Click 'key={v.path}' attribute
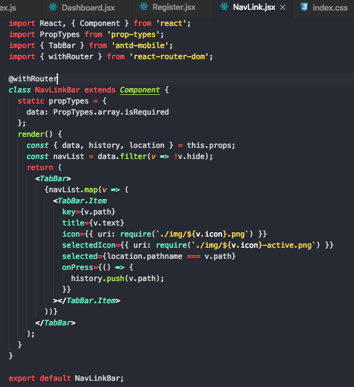354x387 pixels. tap(89, 212)
